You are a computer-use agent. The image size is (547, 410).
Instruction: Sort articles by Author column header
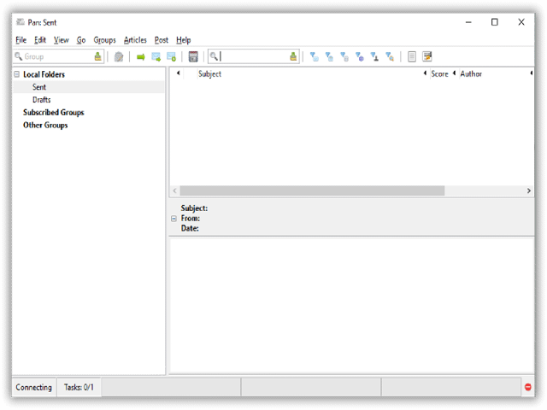[x=471, y=74]
